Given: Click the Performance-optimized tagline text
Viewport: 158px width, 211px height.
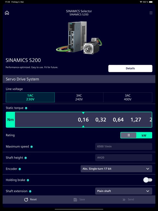Looking at the screenshot, I should click(x=32, y=67).
